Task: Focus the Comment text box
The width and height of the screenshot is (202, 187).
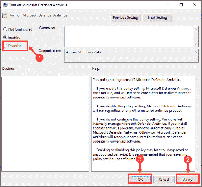Action: pyautogui.click(x=129, y=36)
